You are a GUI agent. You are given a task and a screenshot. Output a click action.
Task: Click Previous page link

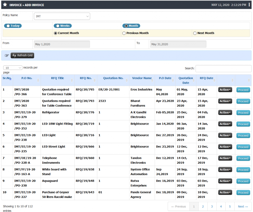pos(179,206)
